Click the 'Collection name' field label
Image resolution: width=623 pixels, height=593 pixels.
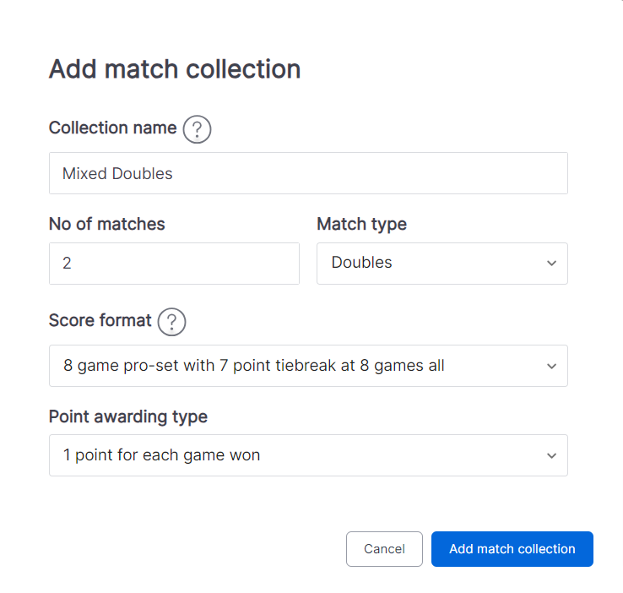click(112, 128)
